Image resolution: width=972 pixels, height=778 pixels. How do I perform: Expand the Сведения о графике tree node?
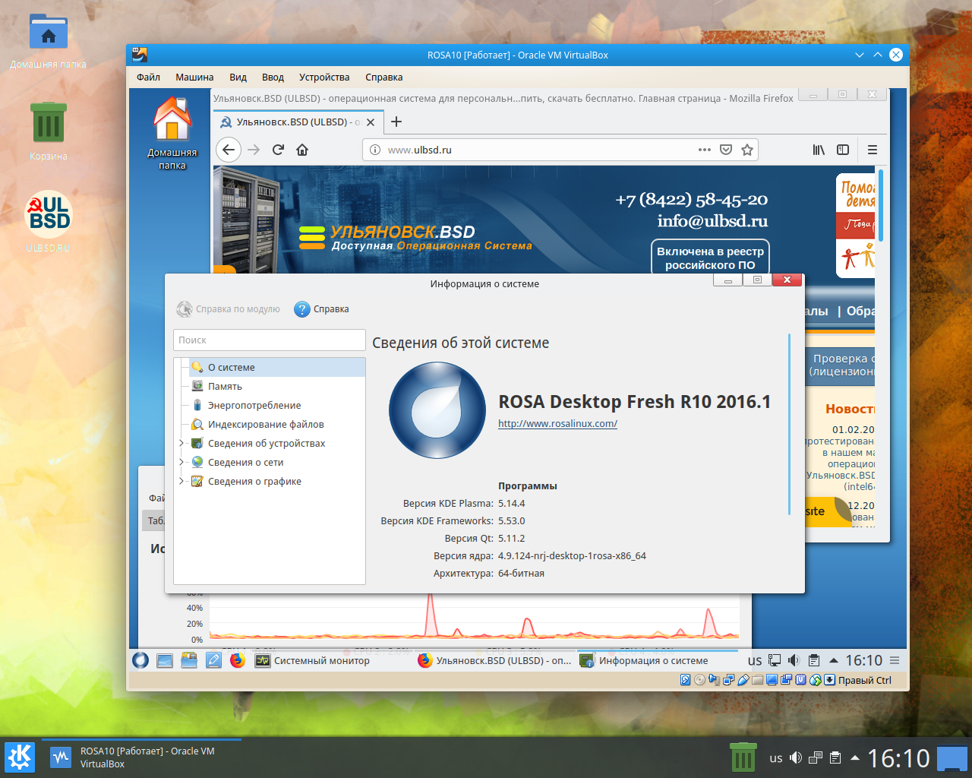point(181,481)
